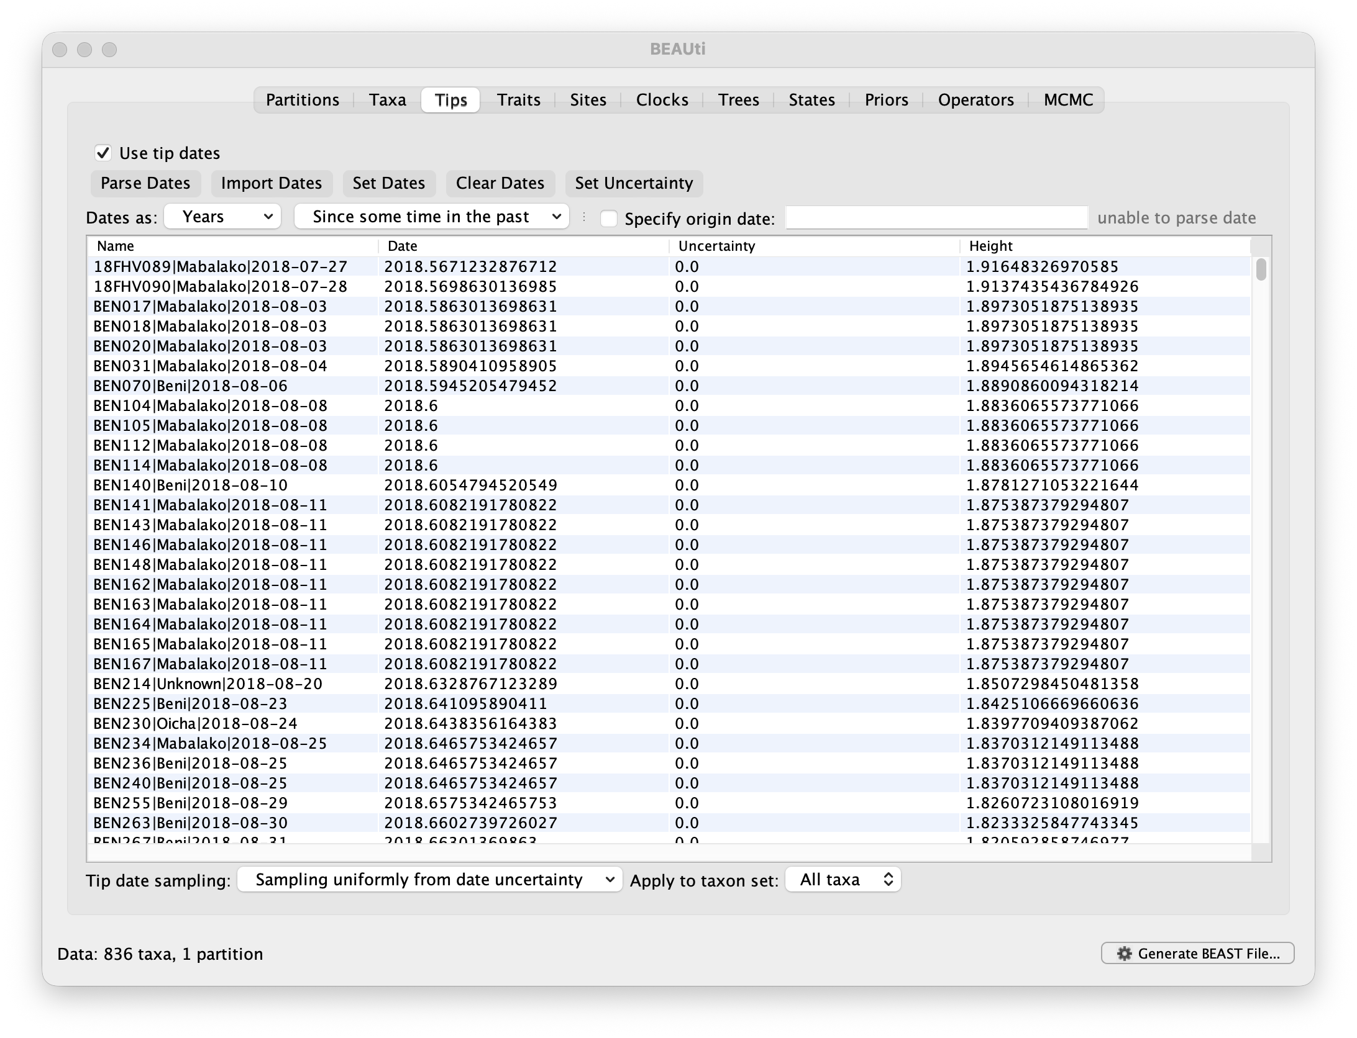Open the Trees tab
The image size is (1357, 1038).
[x=739, y=100]
